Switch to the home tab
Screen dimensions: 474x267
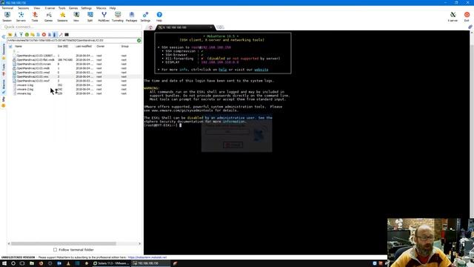click(150, 27)
